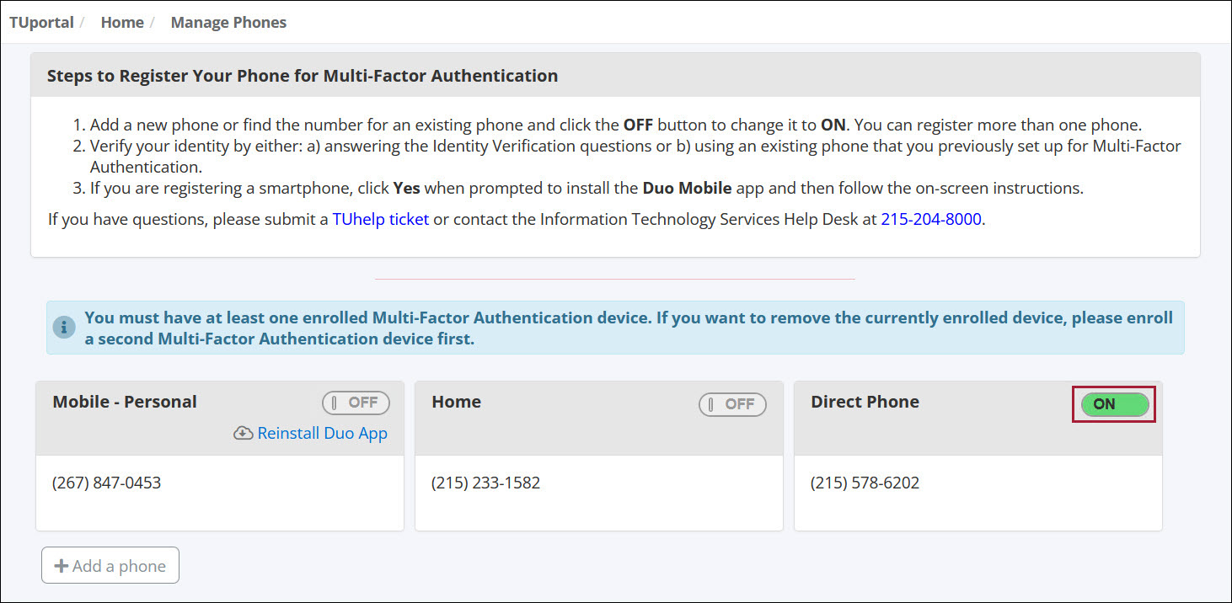Click the cloud download icon beside Reinstall Duo App
Screen dimensions: 1232x603
point(242,433)
